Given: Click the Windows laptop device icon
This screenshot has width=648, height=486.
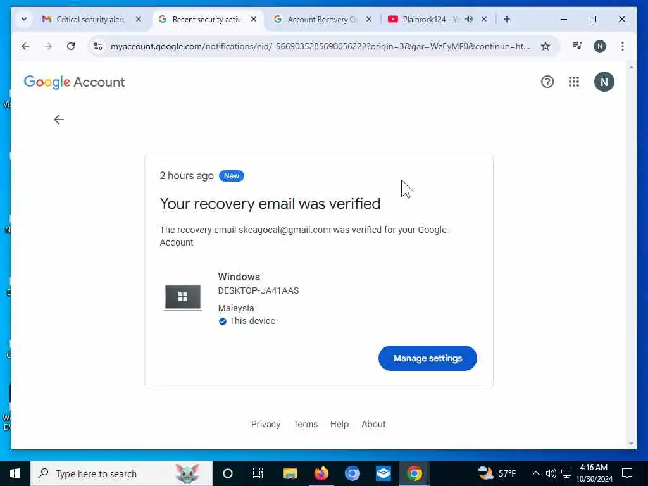Looking at the screenshot, I should tap(183, 297).
